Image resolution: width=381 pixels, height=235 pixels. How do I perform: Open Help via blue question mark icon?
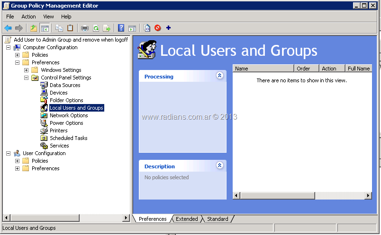(x=121, y=28)
